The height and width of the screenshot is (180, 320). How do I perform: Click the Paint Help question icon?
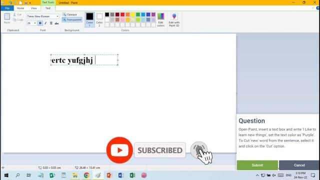pyautogui.click(x=318, y=8)
